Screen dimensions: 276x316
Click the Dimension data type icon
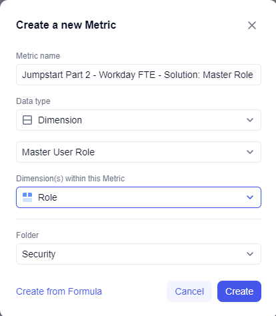click(x=27, y=120)
